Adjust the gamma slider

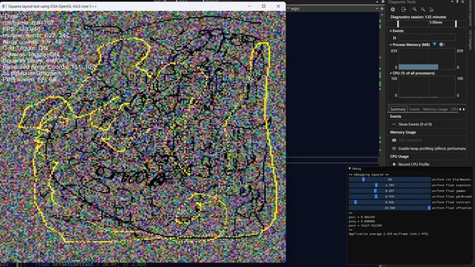pos(390,191)
